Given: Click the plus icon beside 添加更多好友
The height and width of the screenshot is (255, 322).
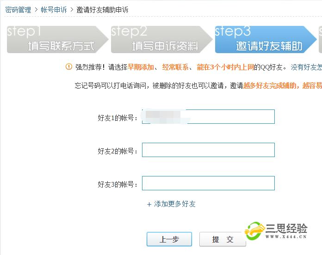Looking at the screenshot, I should 149,204.
